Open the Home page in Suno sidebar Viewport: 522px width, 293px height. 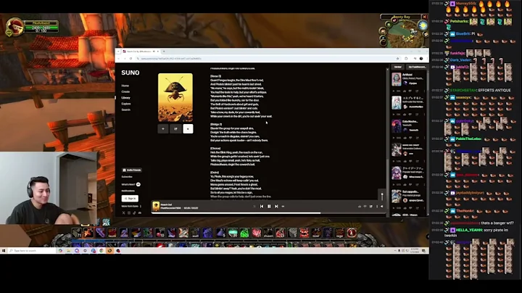pyautogui.click(x=125, y=86)
